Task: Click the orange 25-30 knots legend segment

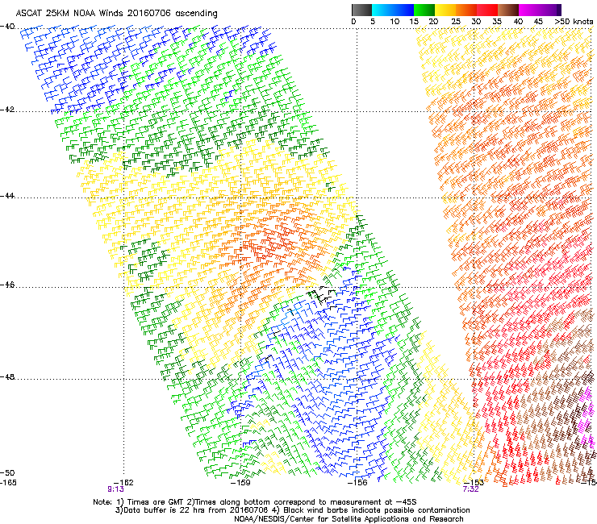Action: pos(466,10)
